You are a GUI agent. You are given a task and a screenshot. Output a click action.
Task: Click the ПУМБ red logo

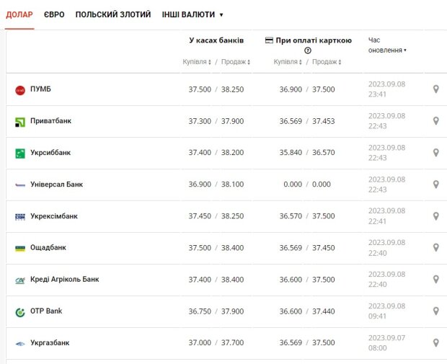pos(20,90)
